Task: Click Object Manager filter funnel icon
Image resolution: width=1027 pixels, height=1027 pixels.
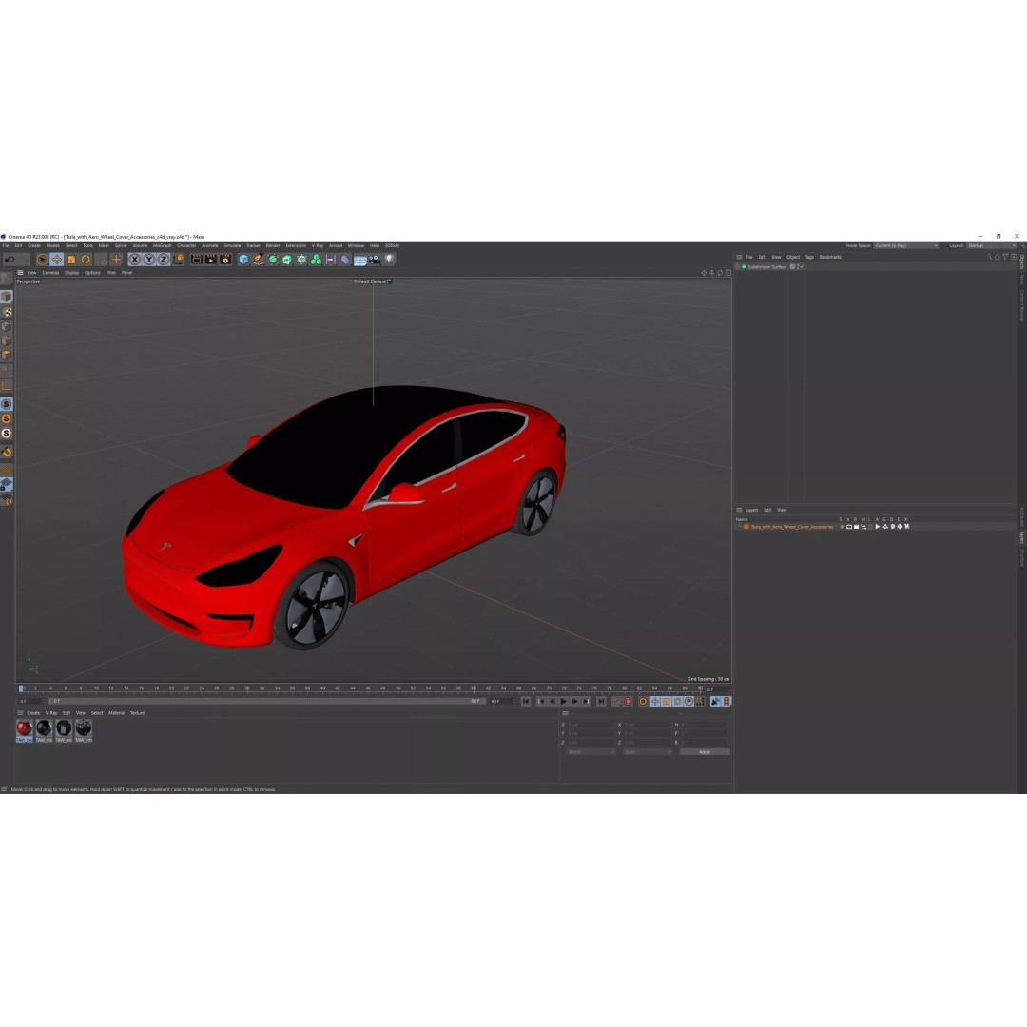Action: (x=1005, y=257)
